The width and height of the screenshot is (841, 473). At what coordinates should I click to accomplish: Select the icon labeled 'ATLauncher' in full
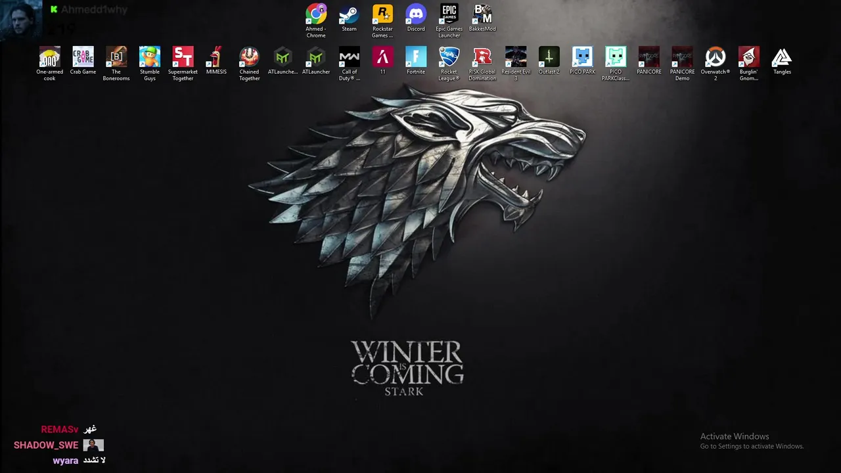pyautogui.click(x=316, y=60)
